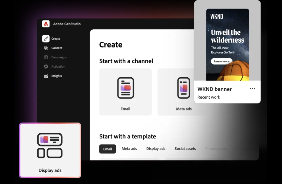Click the Adobe GenStudio title text

[x=67, y=24]
